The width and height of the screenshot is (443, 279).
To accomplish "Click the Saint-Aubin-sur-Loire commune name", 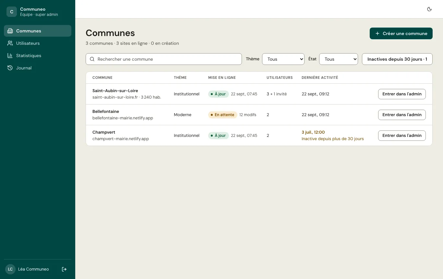I will [115, 91].
